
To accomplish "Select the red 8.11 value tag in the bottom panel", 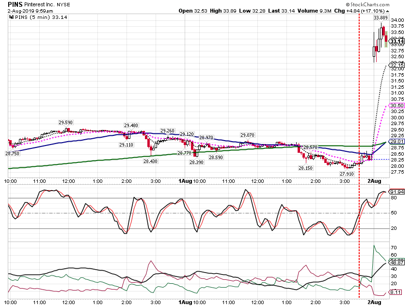I will click(x=396, y=292).
